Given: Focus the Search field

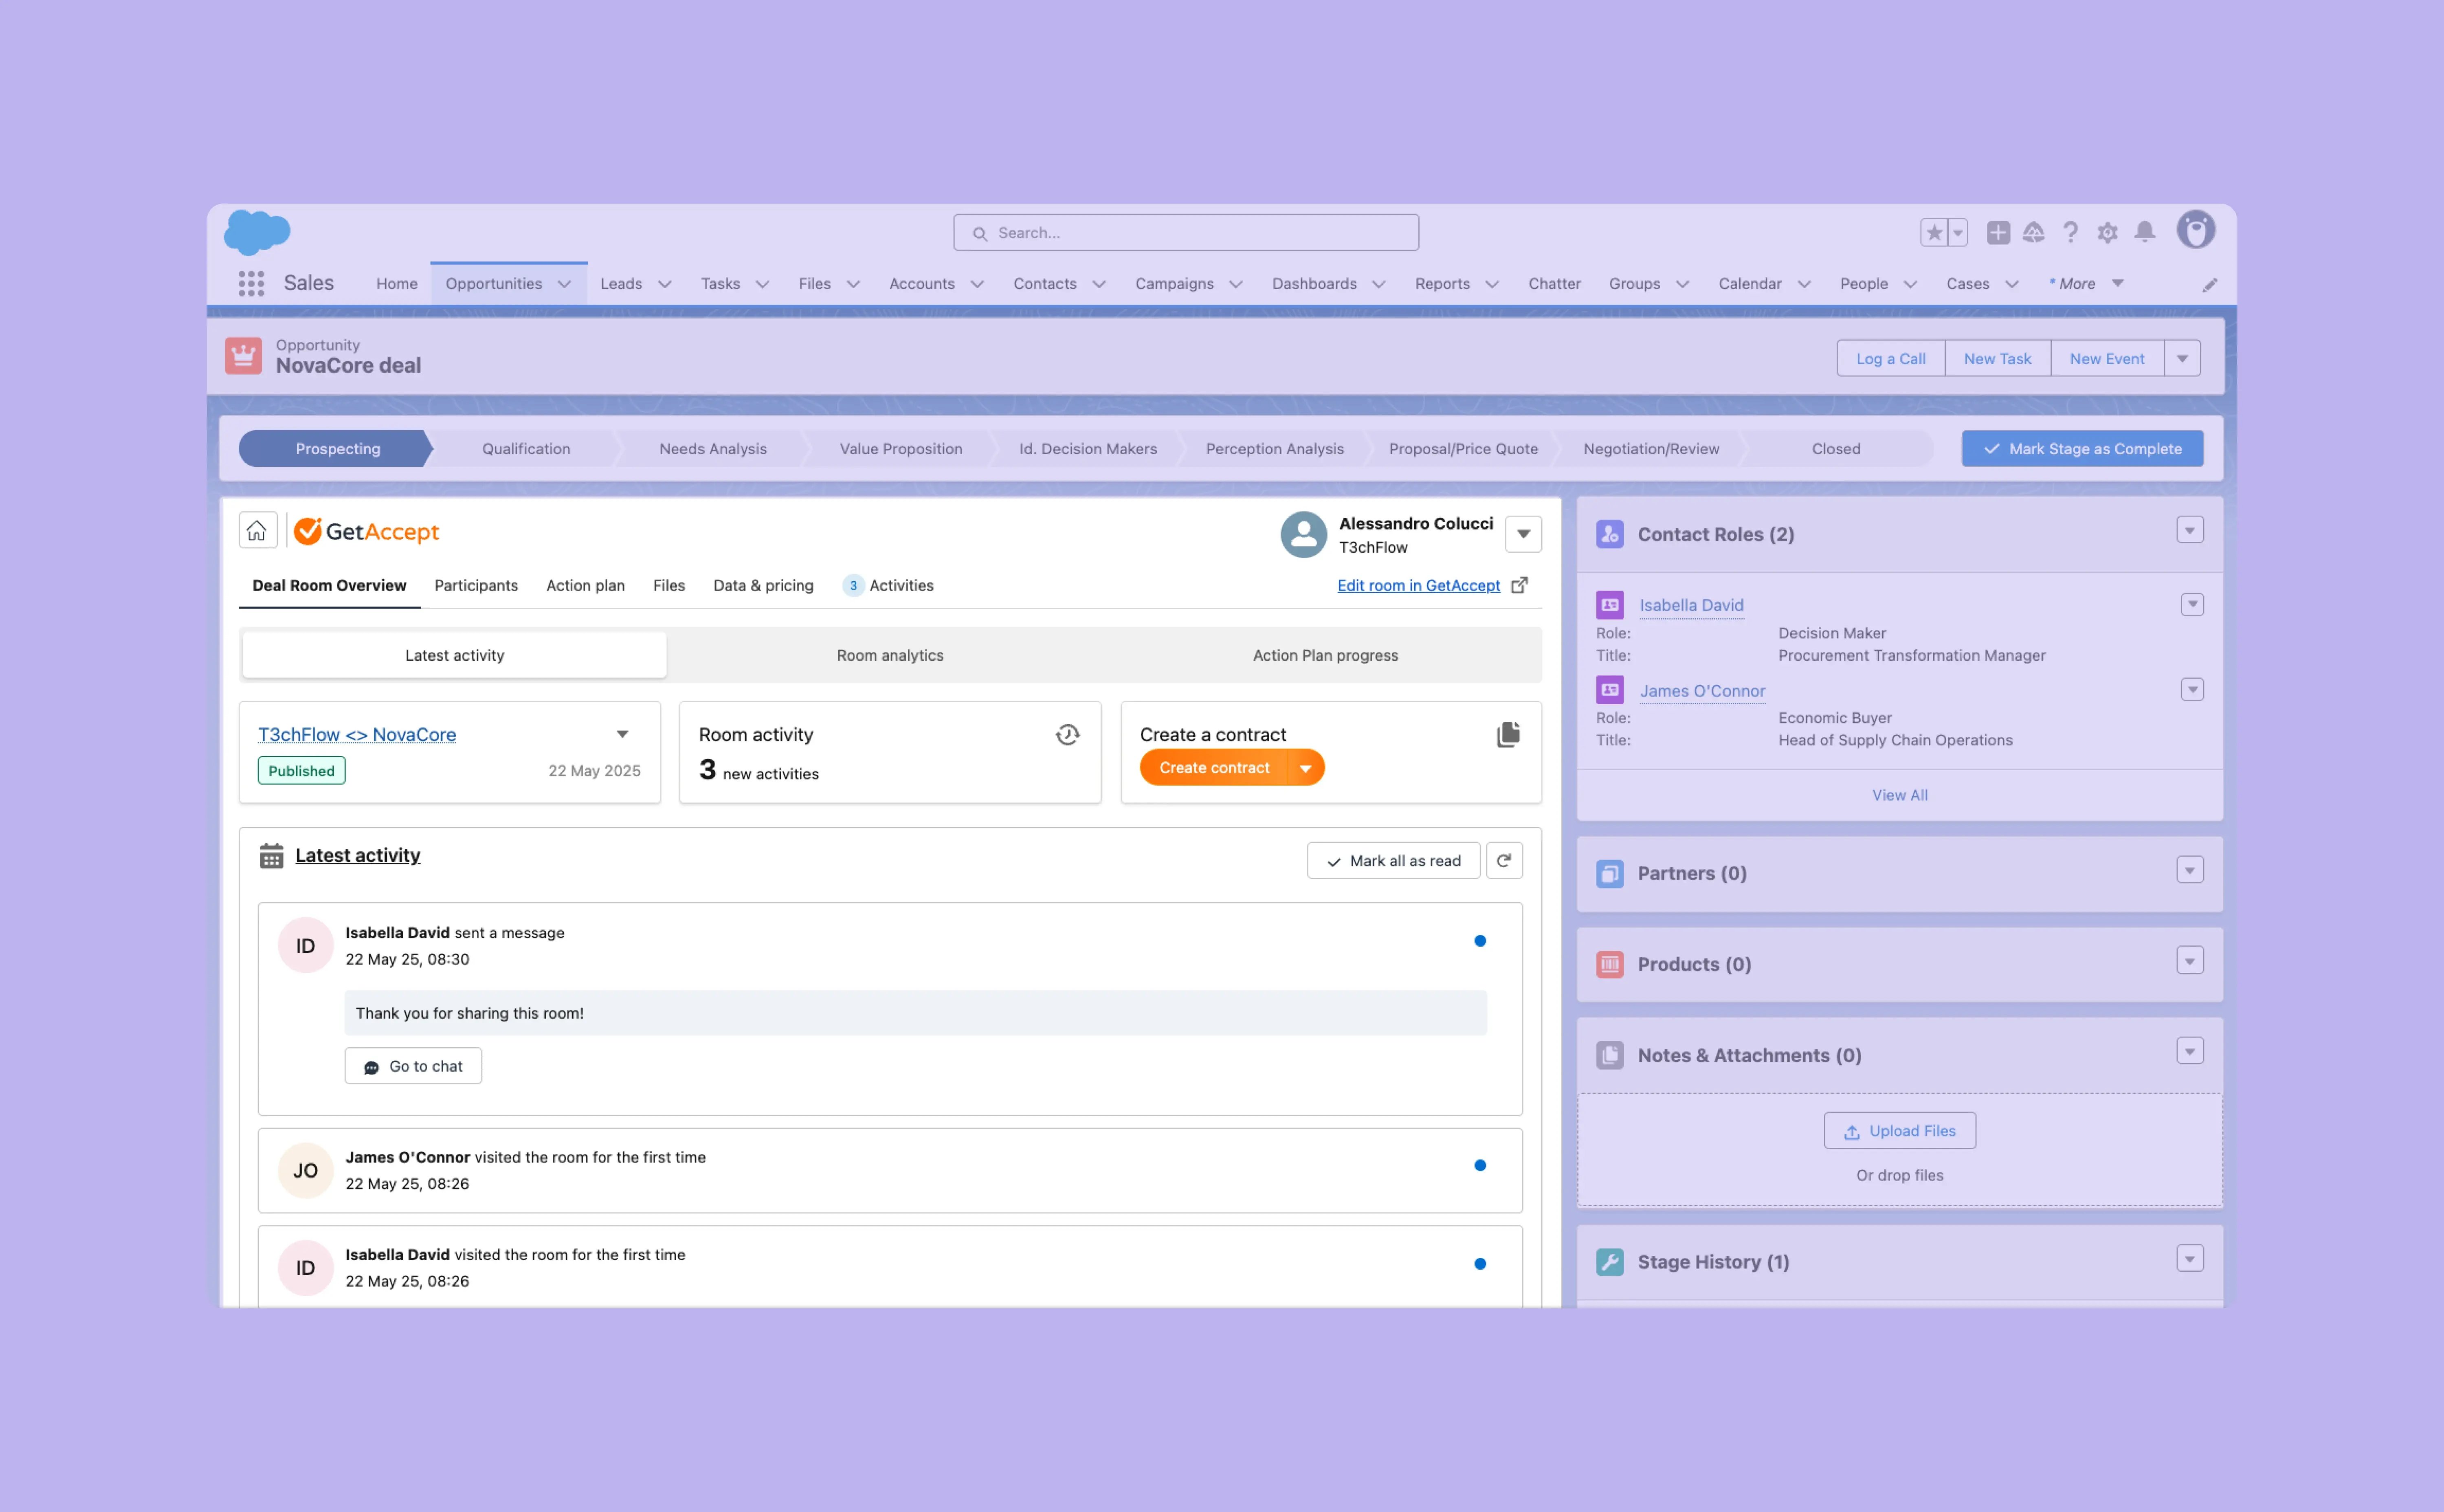Looking at the screenshot, I should 1186,233.
